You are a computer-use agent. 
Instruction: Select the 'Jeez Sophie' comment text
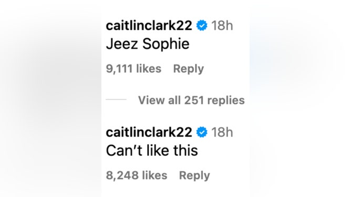[x=148, y=44]
